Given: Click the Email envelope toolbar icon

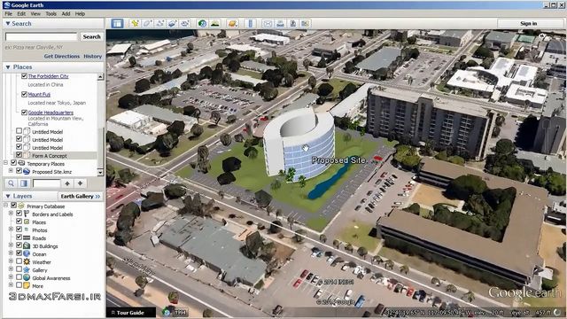Looking at the screenshot, I should (x=268, y=24).
